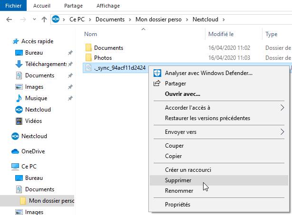Switch to the Affichage tab
Screen dimensions: 292x215
coord(108,6)
